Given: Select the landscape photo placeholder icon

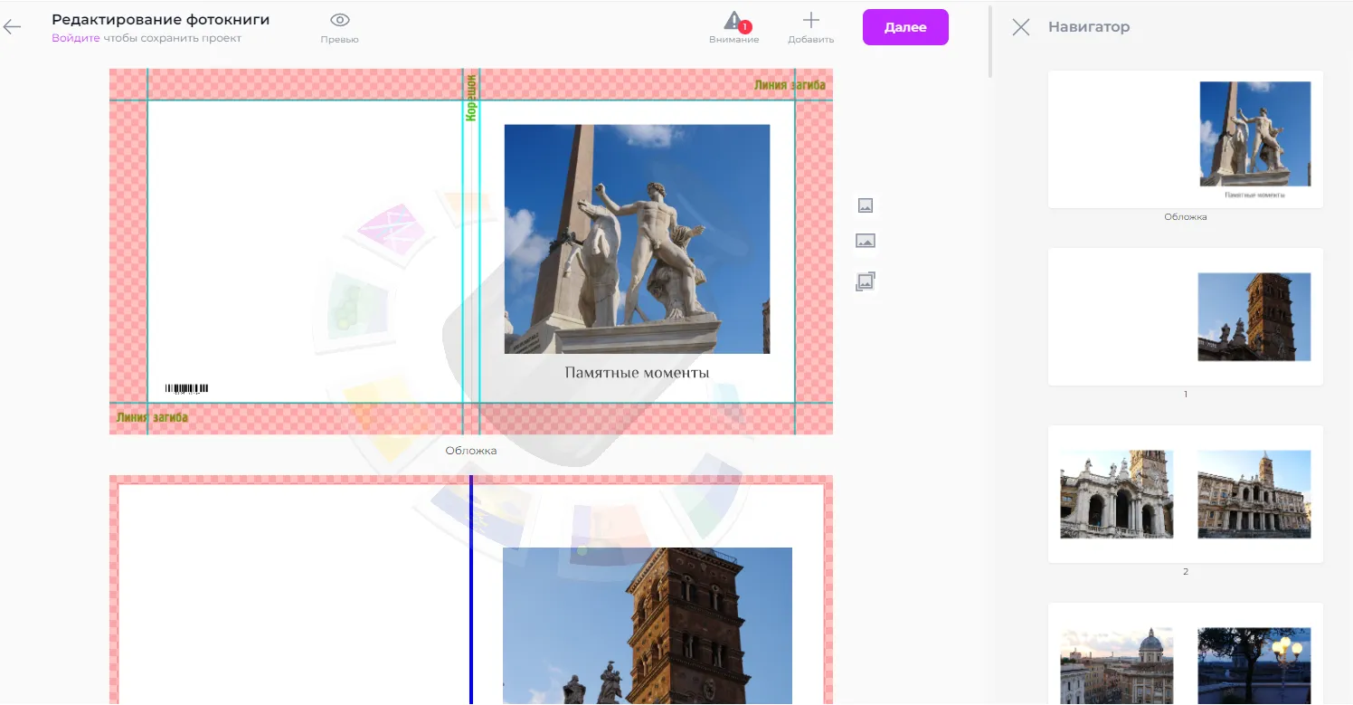Looking at the screenshot, I should [865, 241].
